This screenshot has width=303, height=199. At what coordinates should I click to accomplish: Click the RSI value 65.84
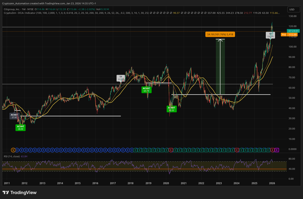coord(24,156)
